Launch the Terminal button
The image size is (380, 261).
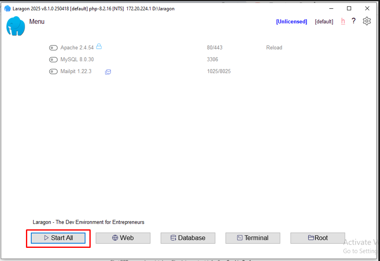tap(253, 238)
